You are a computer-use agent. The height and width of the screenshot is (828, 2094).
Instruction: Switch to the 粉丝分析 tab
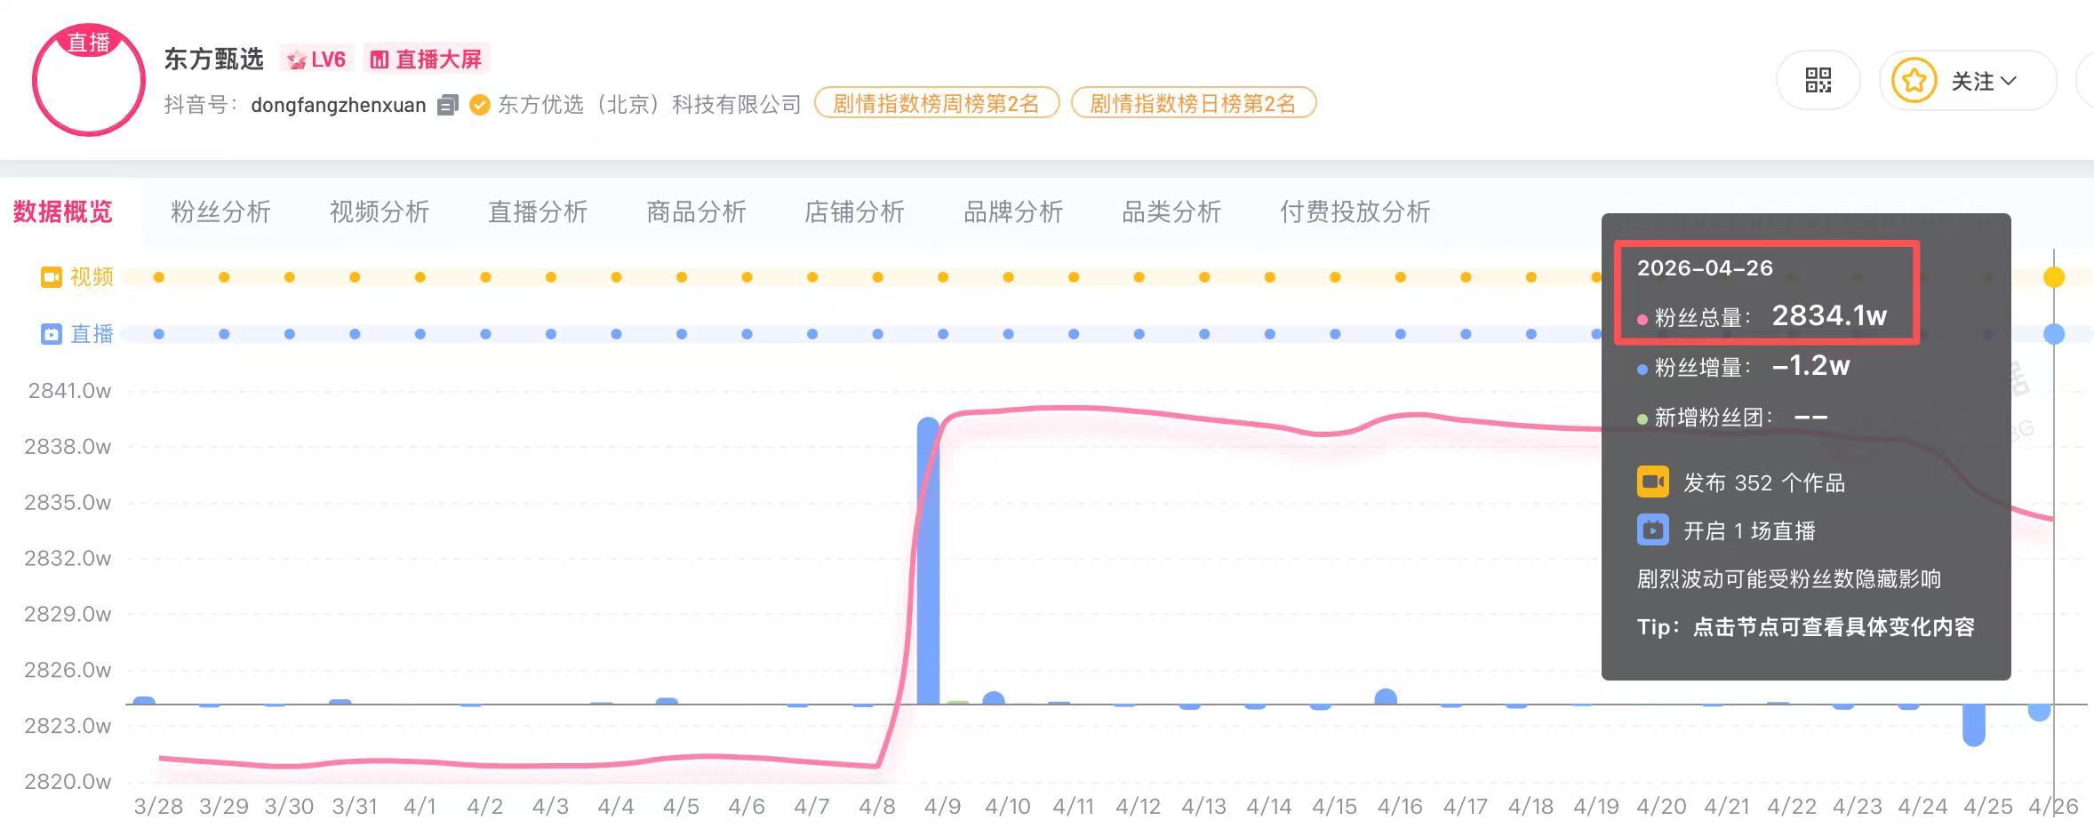tap(220, 211)
